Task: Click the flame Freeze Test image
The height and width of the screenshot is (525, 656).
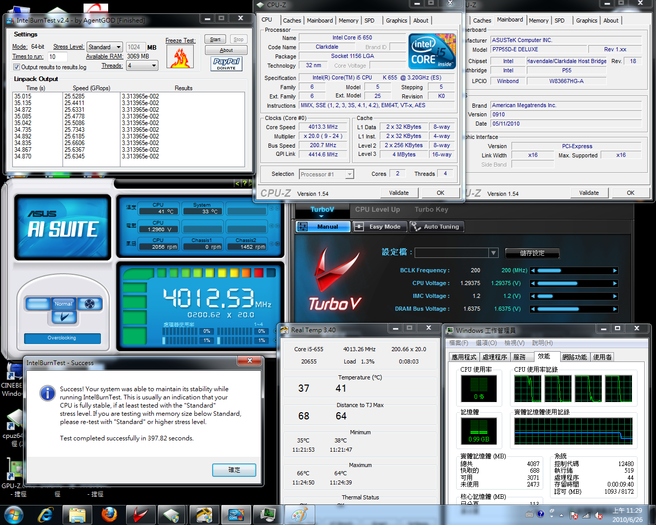Action: click(x=180, y=57)
